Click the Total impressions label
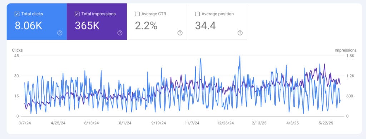Image resolution: width=366 pixels, height=139 pixels. click(99, 14)
